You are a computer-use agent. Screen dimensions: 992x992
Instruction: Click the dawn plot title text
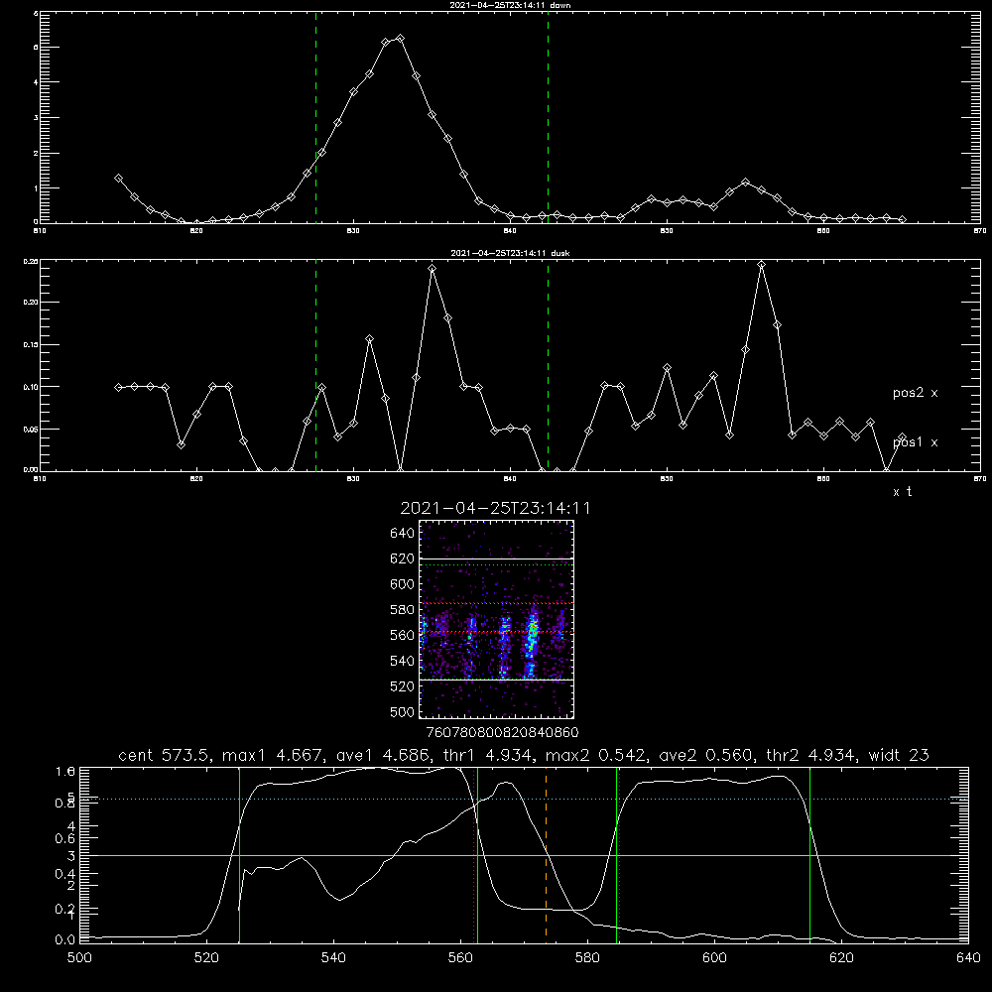(510, 5)
